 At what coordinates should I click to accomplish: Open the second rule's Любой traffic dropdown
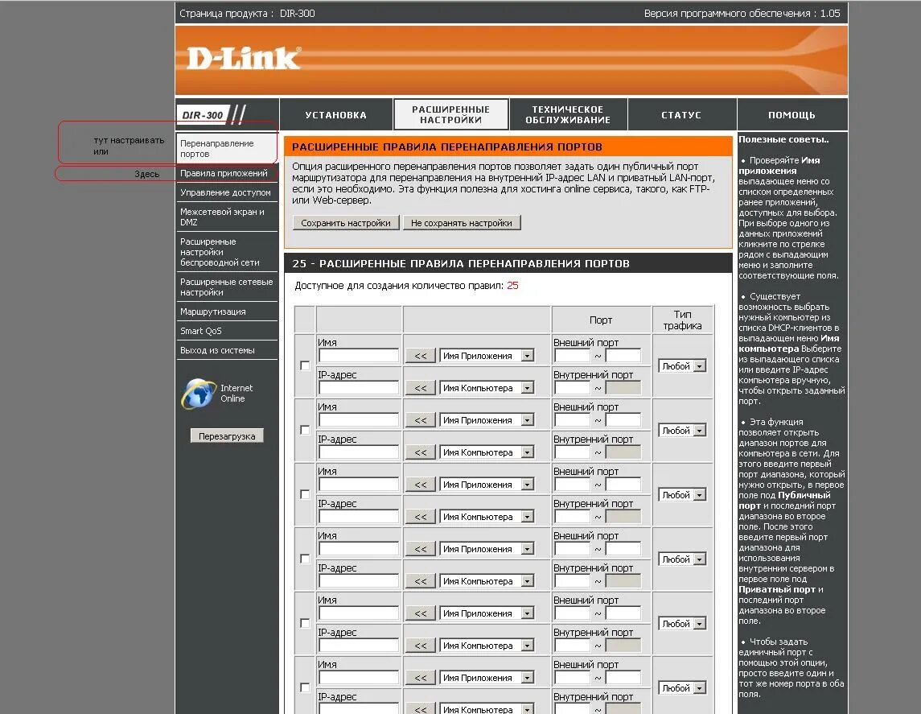[682, 431]
